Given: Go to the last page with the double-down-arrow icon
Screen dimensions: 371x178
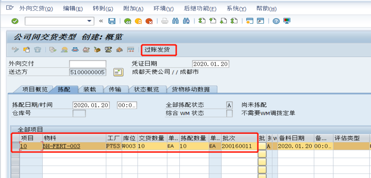Looking at the screenshot, I should [234, 21].
